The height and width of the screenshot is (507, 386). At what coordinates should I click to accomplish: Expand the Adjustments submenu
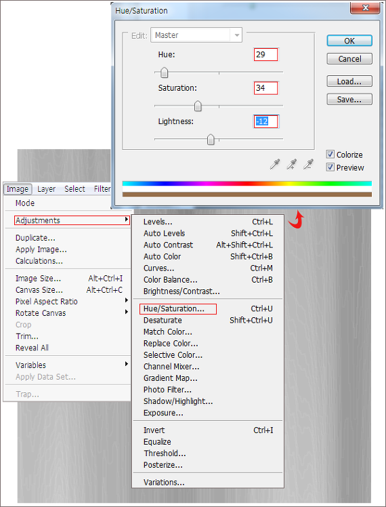pos(72,220)
